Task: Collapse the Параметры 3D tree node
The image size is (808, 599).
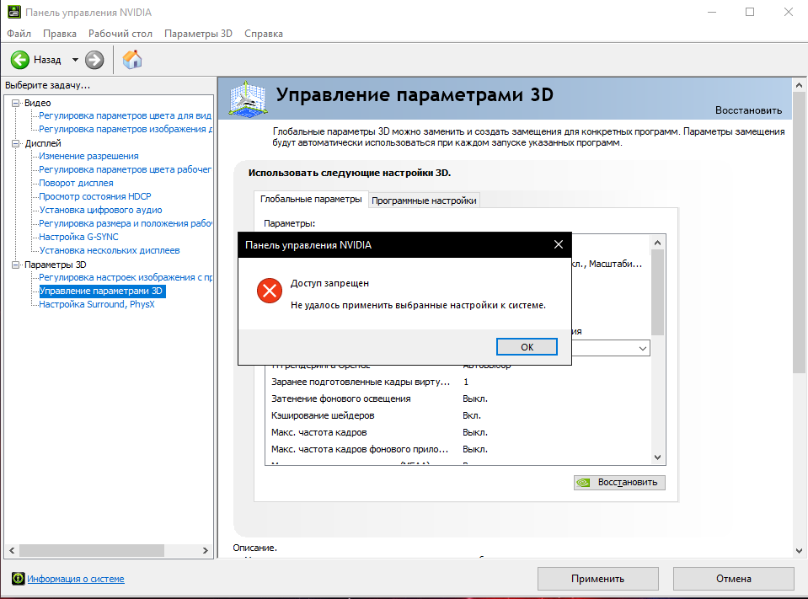Action: click(x=16, y=265)
